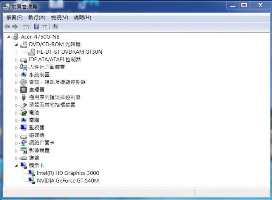Click the 系統裝置 category icon
Screen dimensions: 272x200
(23, 74)
